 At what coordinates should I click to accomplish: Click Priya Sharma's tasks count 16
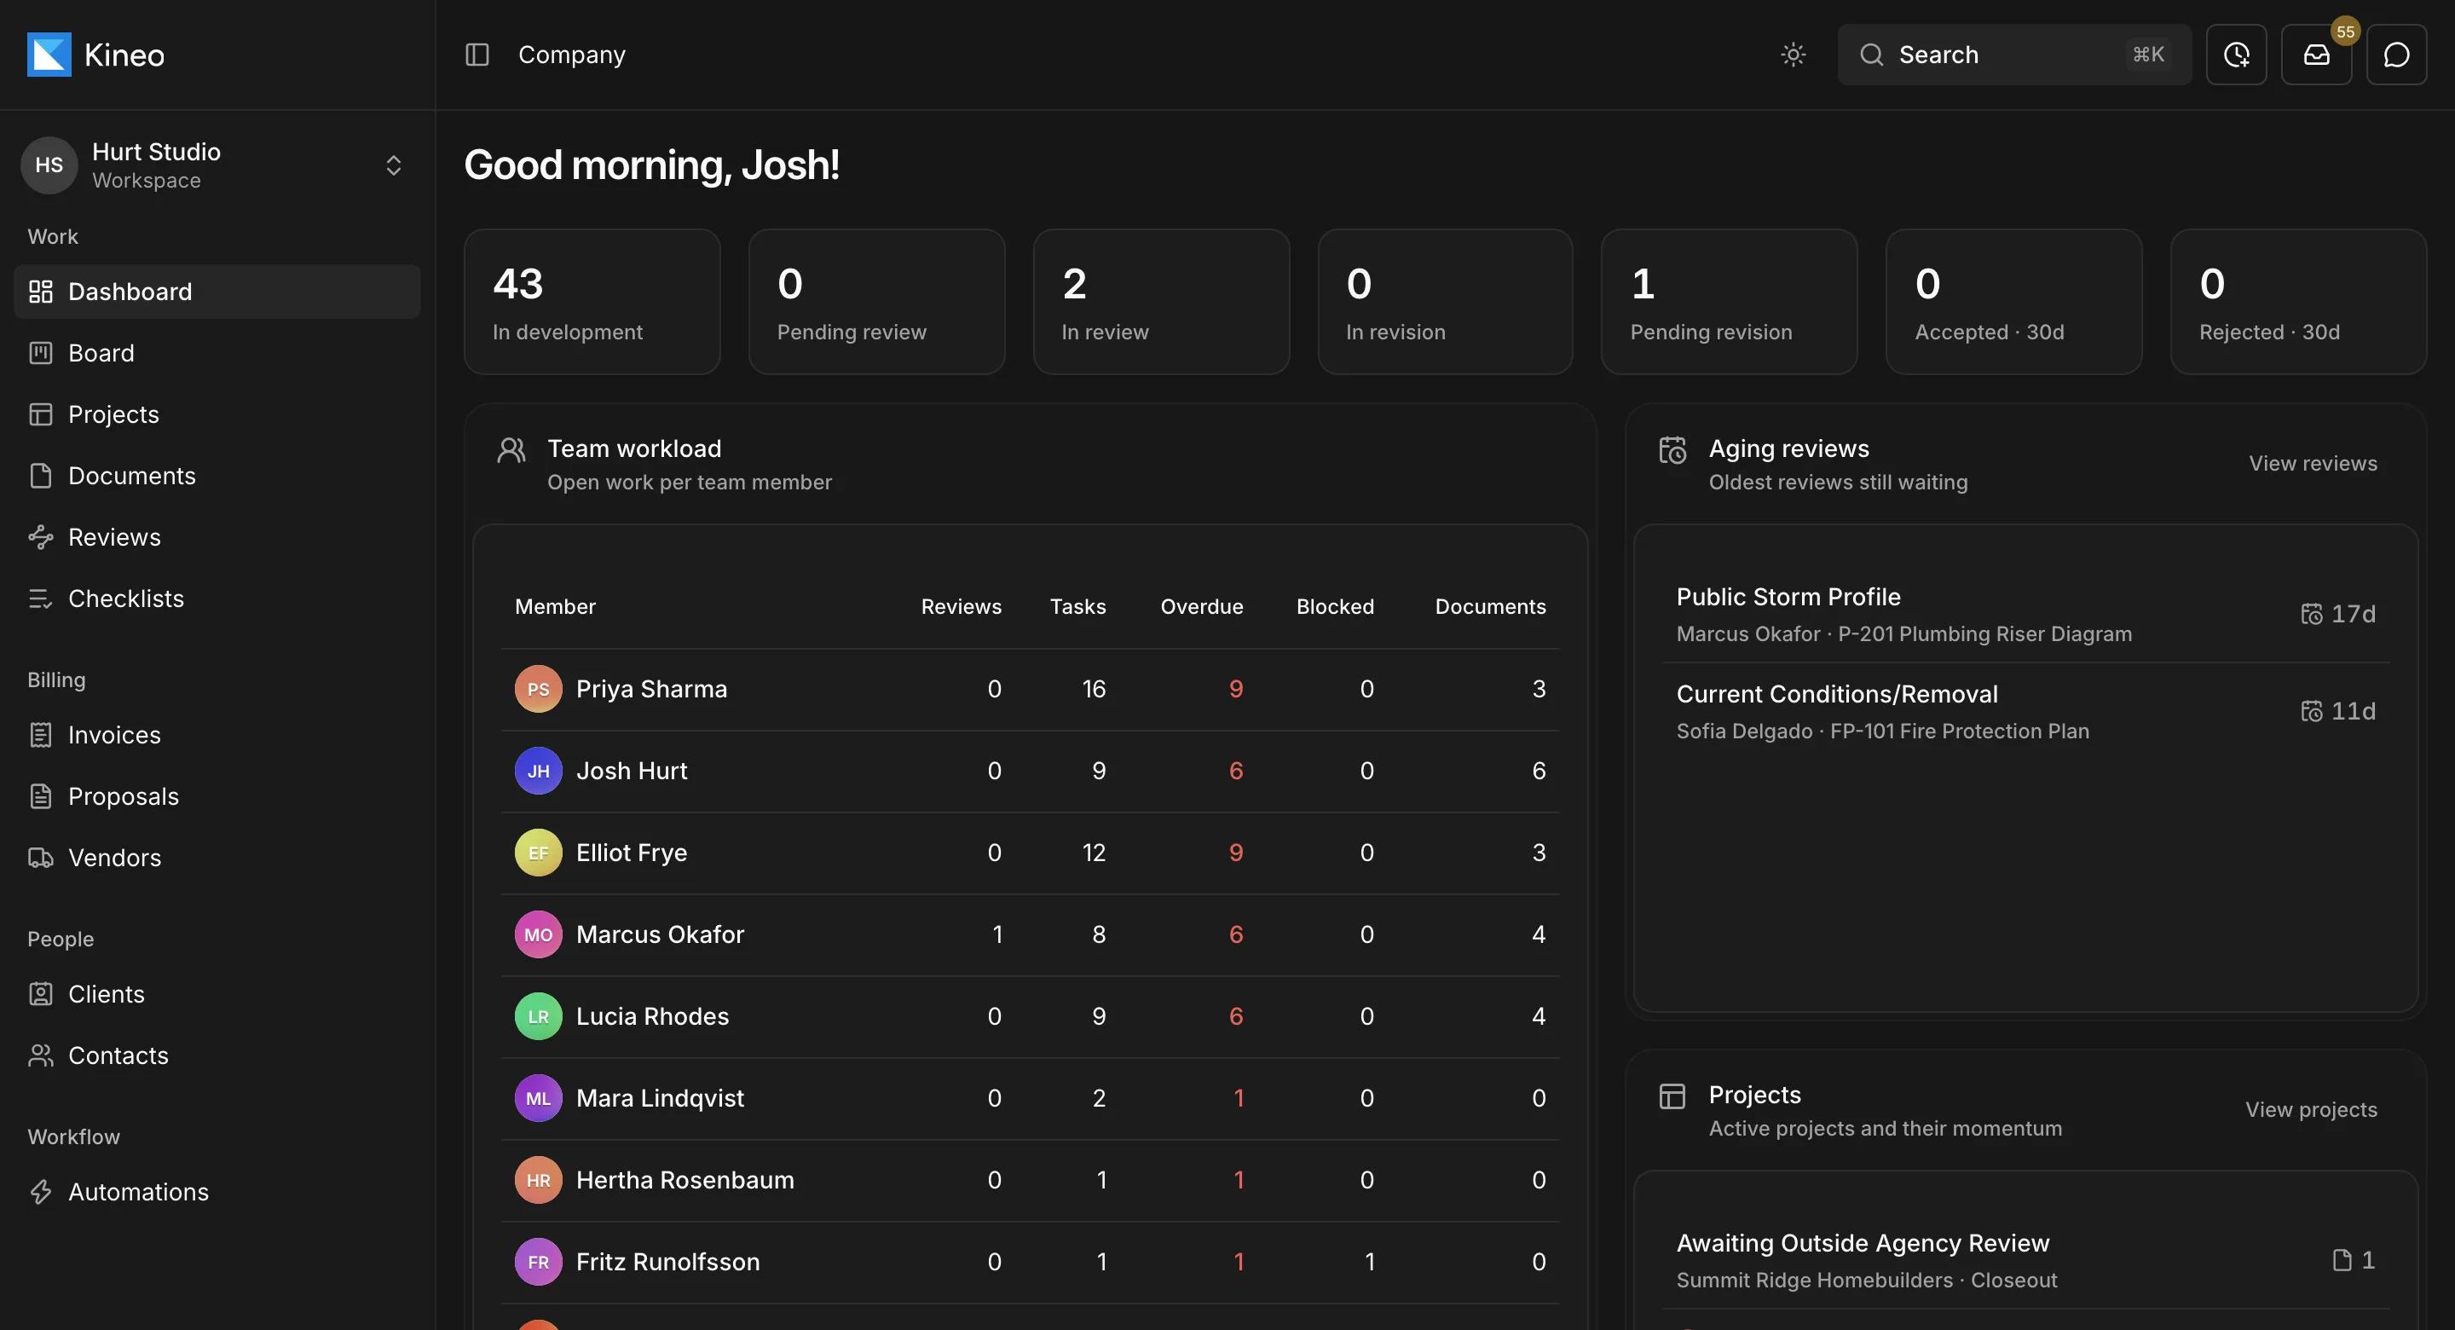pyautogui.click(x=1093, y=690)
